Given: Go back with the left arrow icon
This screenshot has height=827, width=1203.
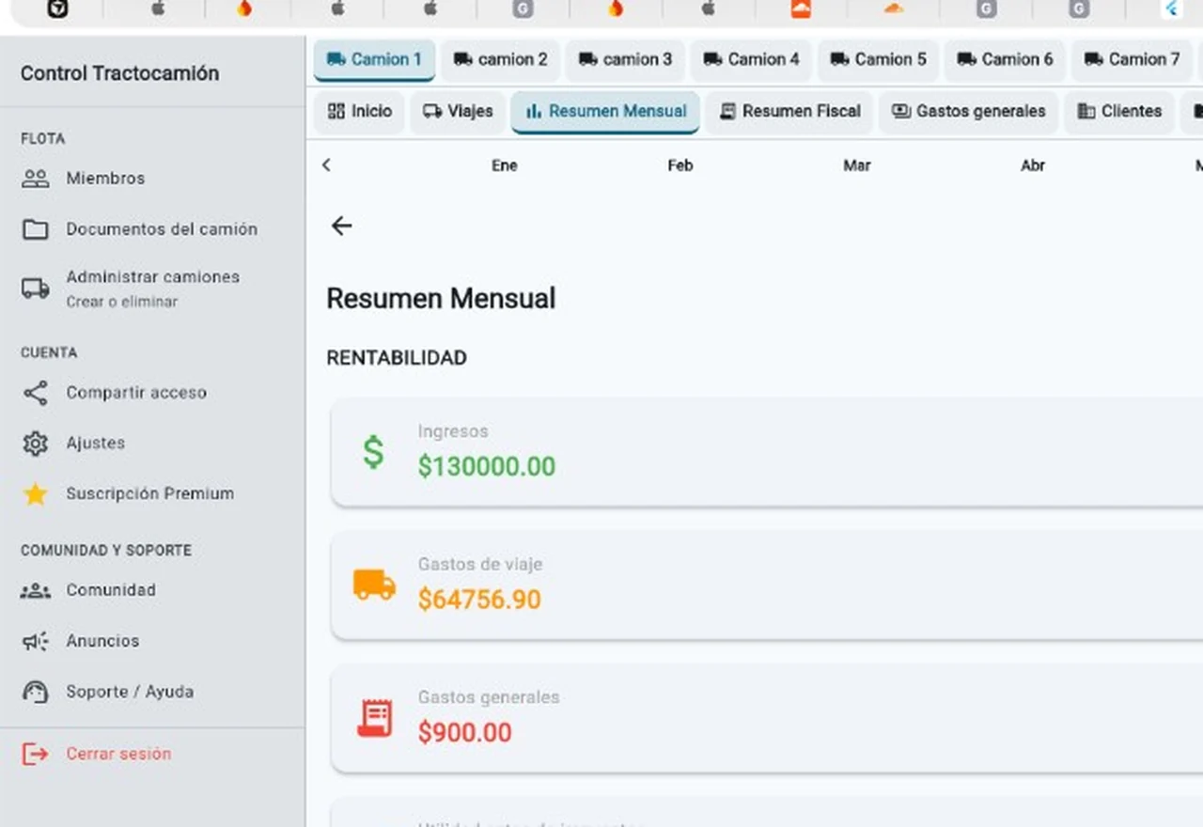Looking at the screenshot, I should pyautogui.click(x=341, y=226).
